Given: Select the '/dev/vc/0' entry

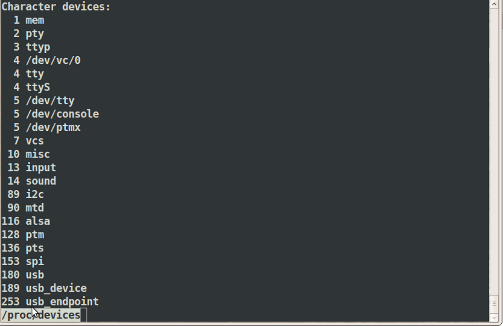Looking at the screenshot, I should 53,60.
